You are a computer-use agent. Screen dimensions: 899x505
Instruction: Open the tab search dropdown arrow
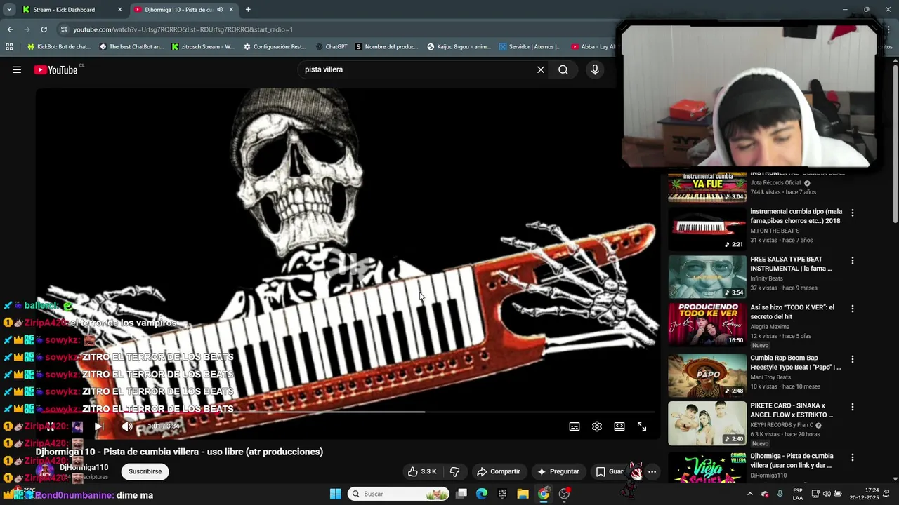(x=8, y=10)
